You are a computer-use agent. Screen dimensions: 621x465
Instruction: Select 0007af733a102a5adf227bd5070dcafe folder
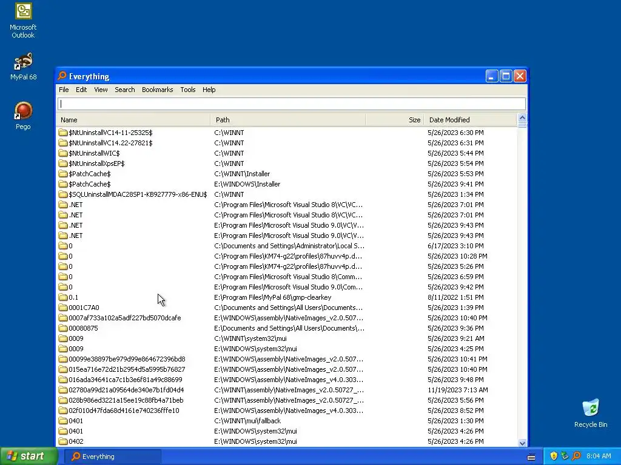tap(124, 317)
